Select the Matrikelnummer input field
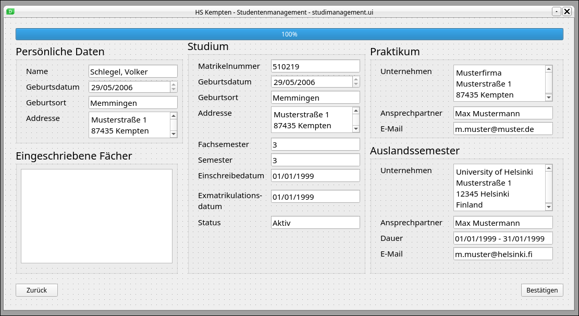 click(x=315, y=66)
